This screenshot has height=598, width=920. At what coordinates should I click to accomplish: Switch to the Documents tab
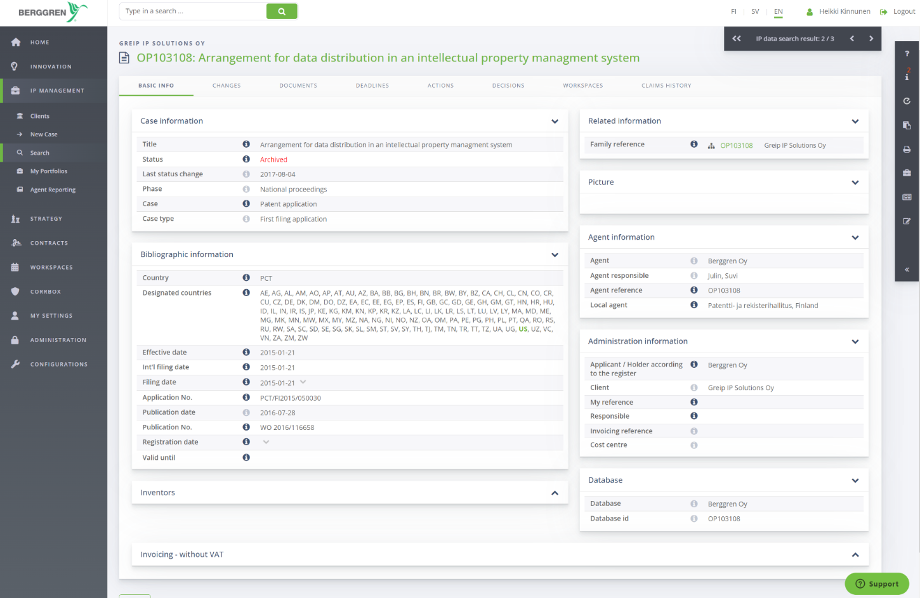click(298, 86)
